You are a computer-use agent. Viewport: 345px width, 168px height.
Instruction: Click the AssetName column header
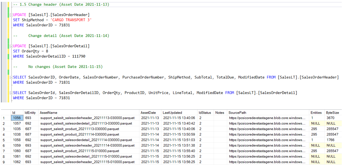pyautogui.click(x=48, y=113)
